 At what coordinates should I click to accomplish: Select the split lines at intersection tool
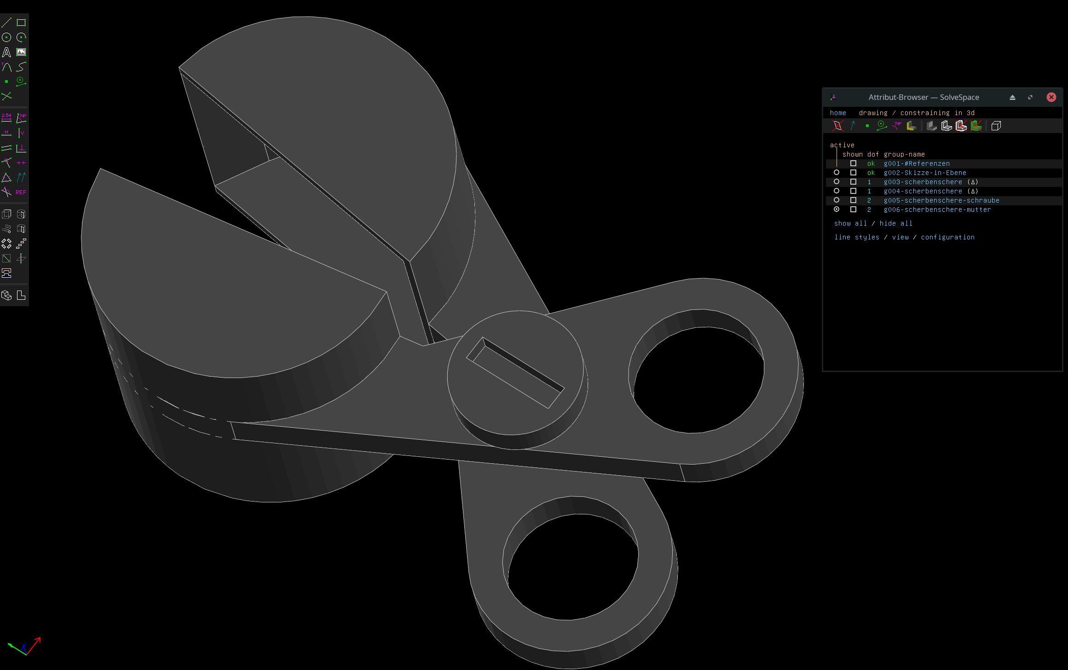(6, 96)
